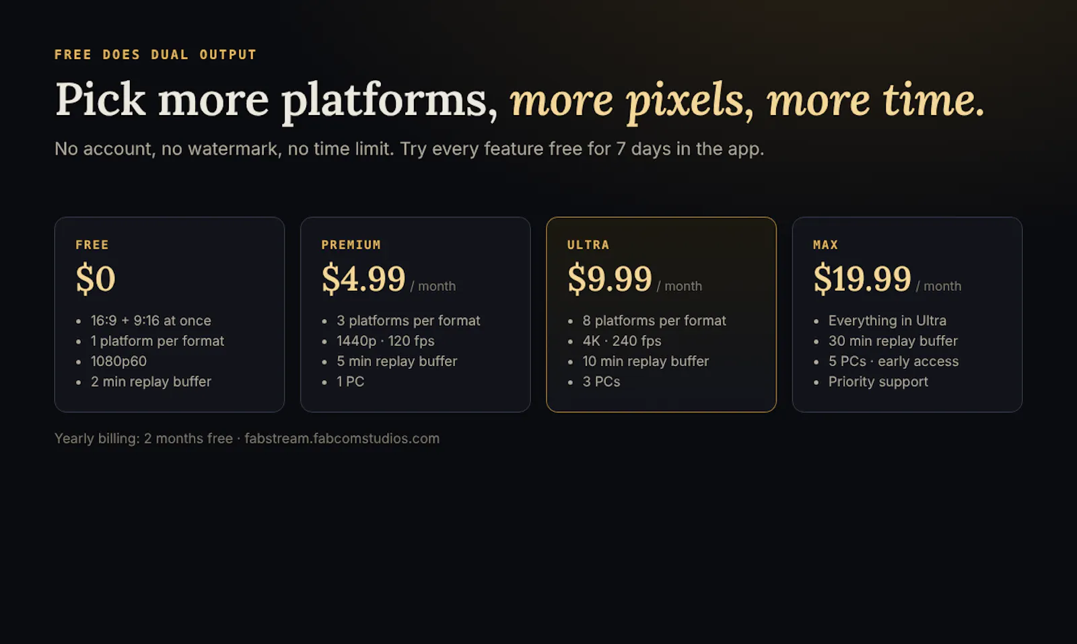
Task: Select the Max plan card
Action: [x=907, y=314]
